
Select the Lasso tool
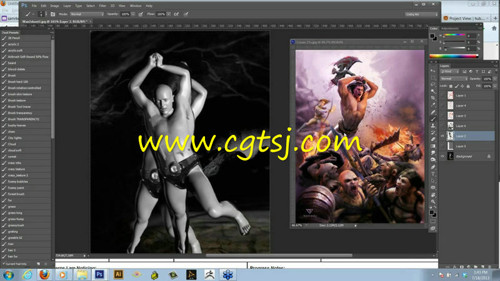432,84
